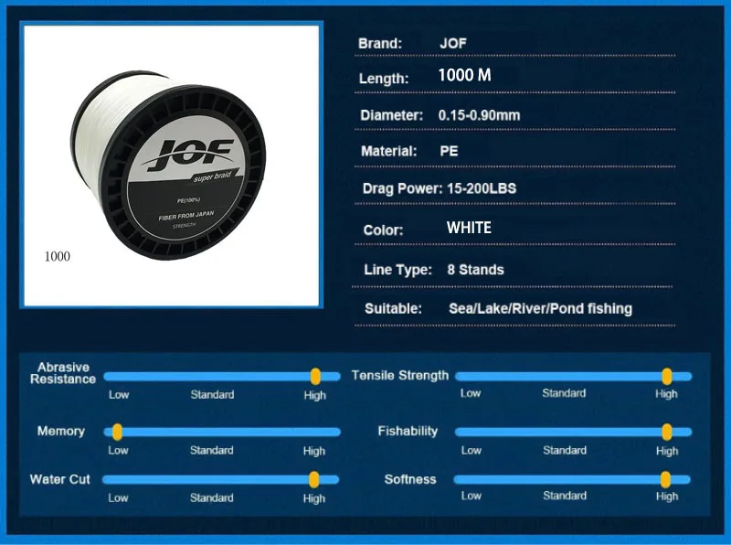Click the 'Softness' label
This screenshot has width=731, height=545.
point(410,480)
